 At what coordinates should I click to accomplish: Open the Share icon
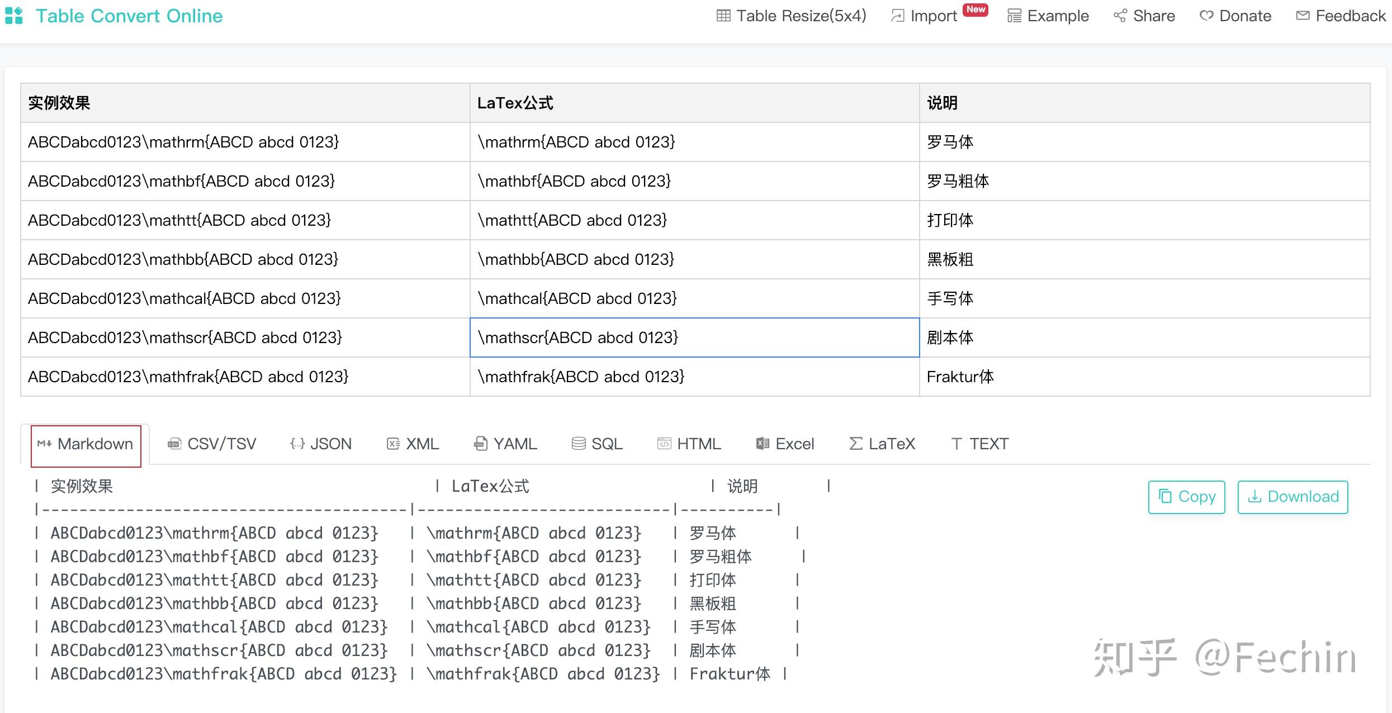1120,15
